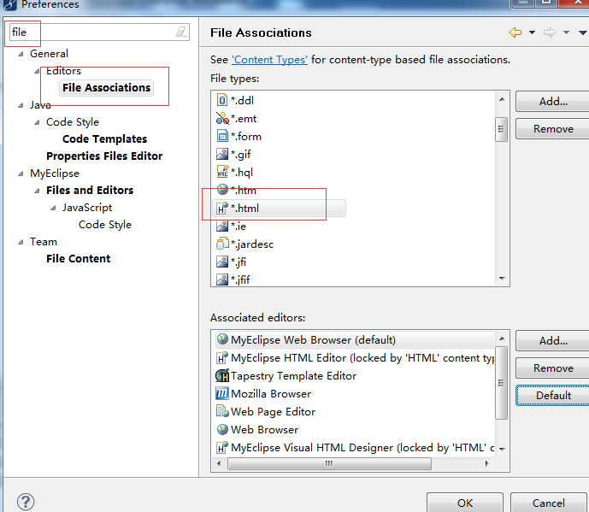The width and height of the screenshot is (589, 512).
Task: Click the Web Browser globe icon
Action: coord(222,429)
